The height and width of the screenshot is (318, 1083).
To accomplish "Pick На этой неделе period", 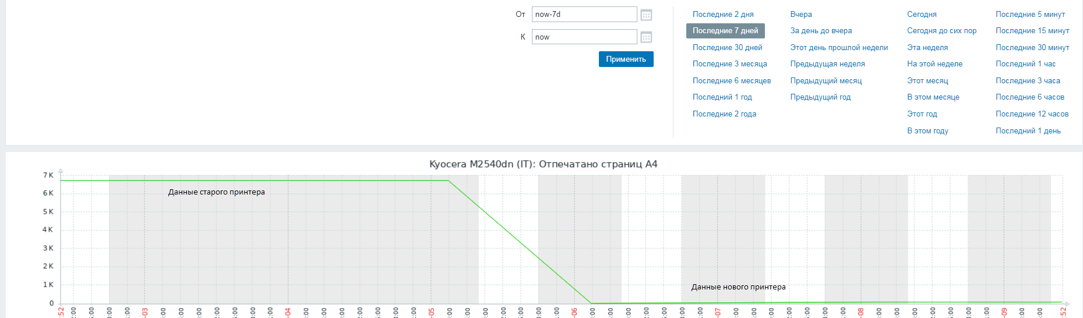I will tap(934, 64).
